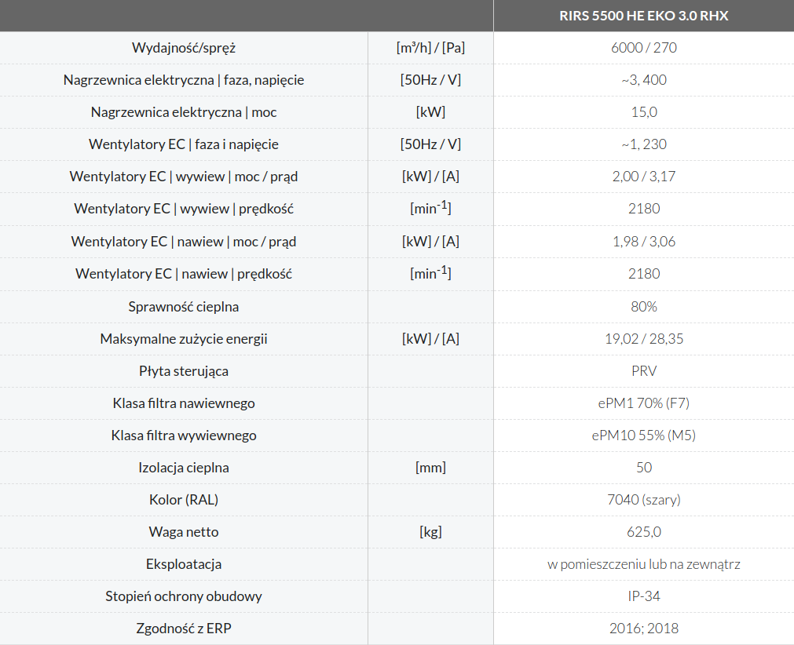Select the Nagrzewnica elektryczna moc label
Image resolution: width=794 pixels, height=645 pixels.
tap(184, 112)
